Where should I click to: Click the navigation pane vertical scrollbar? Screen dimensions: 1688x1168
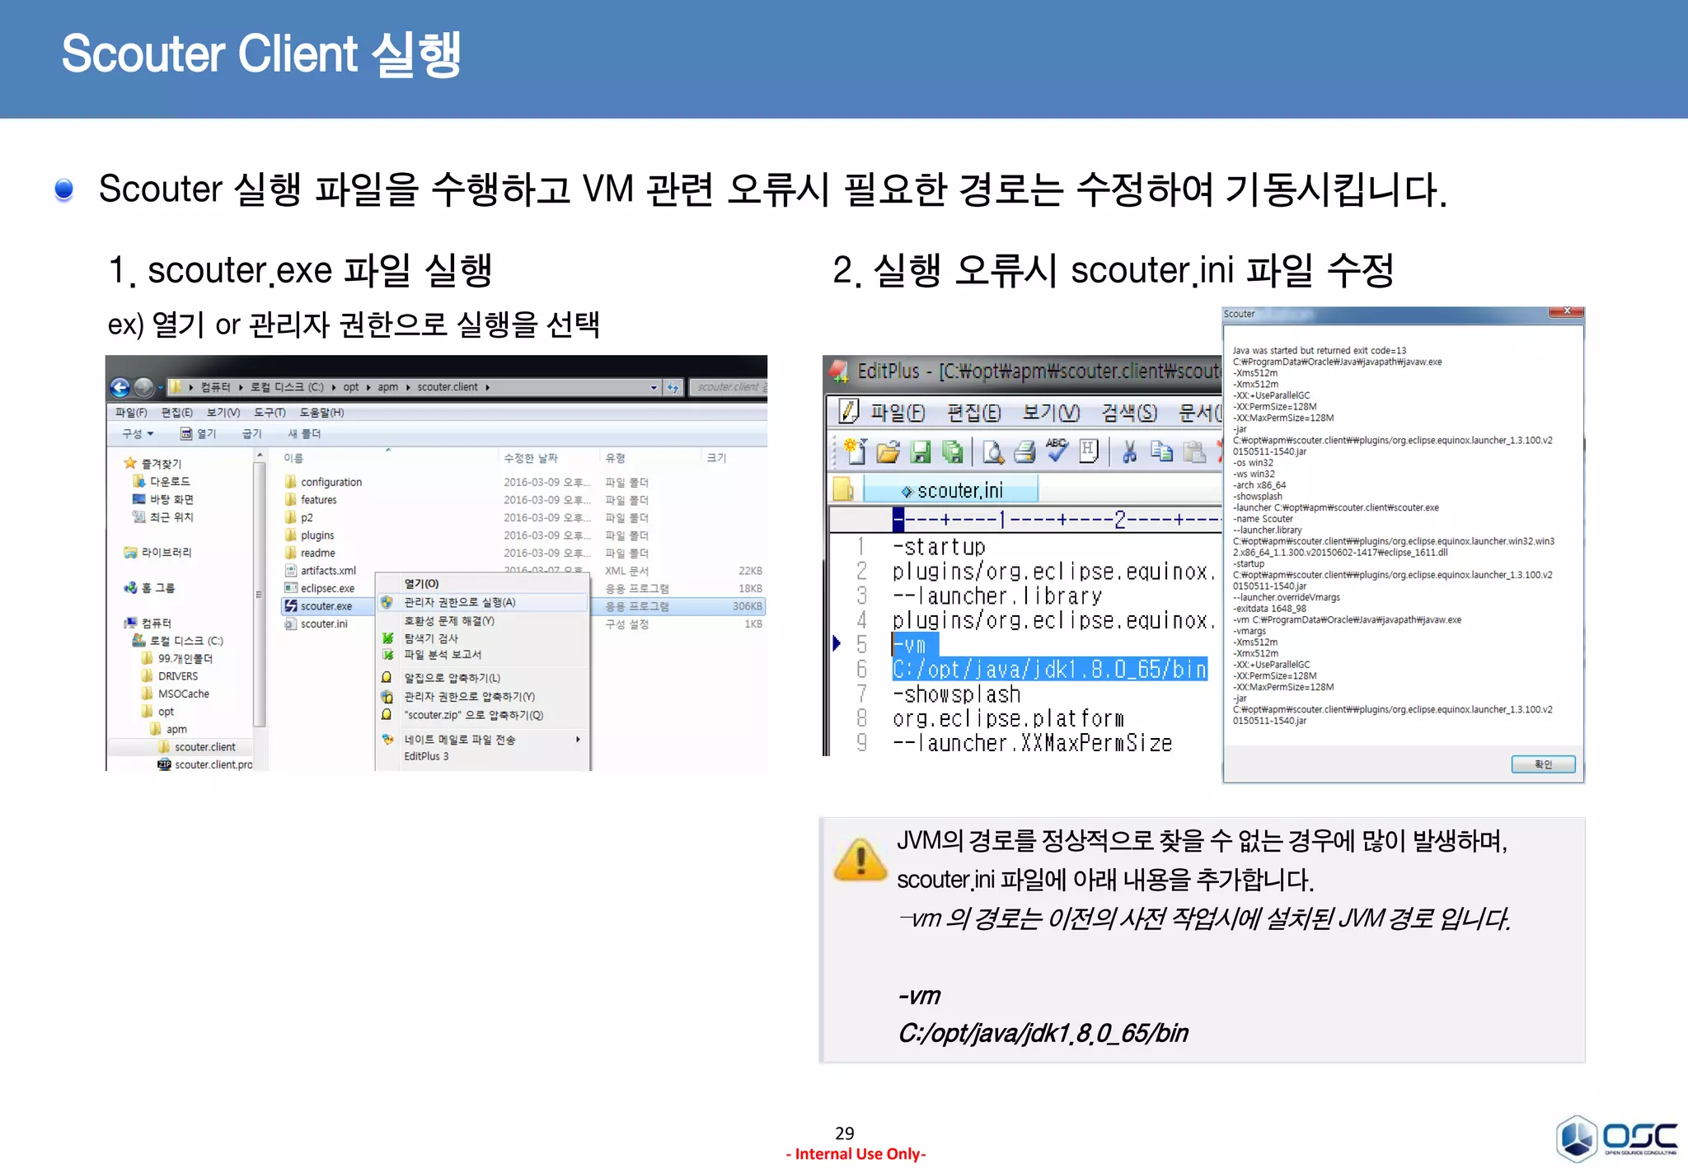pyautogui.click(x=260, y=593)
